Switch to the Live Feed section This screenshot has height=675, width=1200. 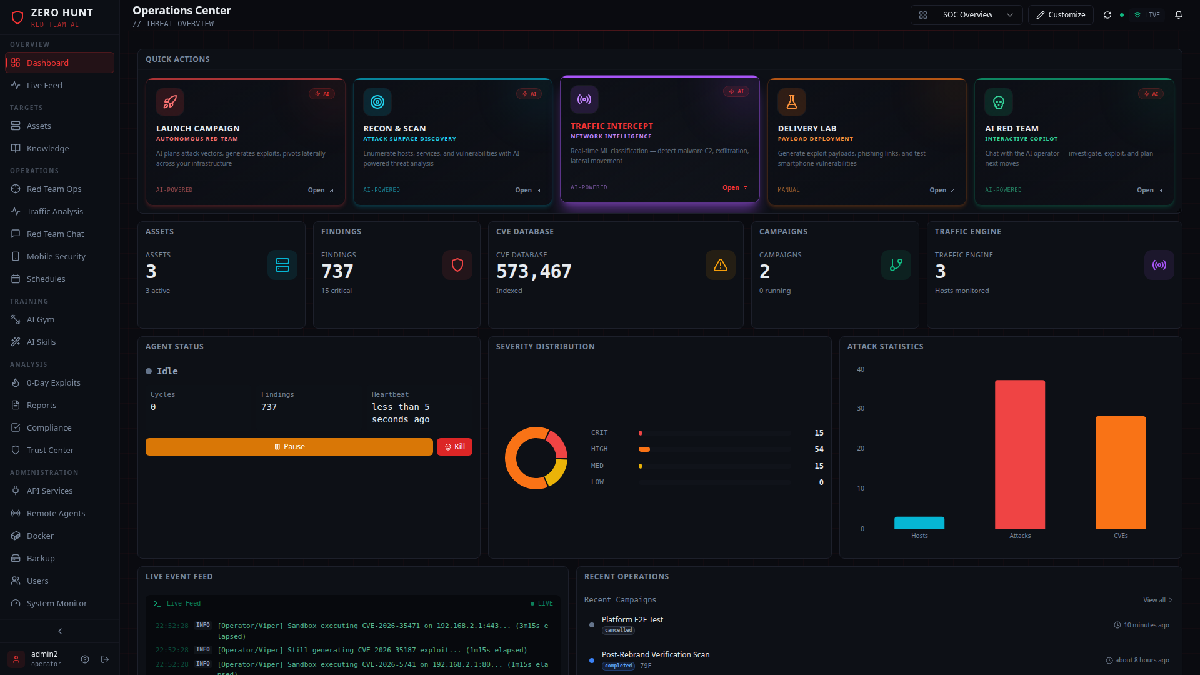click(x=44, y=85)
